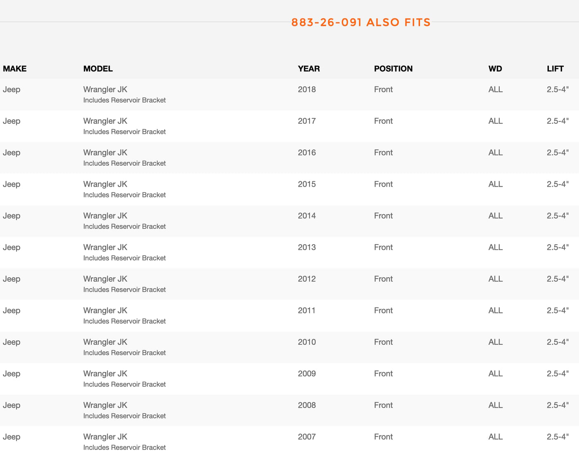This screenshot has height=457, width=579.
Task: Select the 2016 row's Front position
Action: pyautogui.click(x=383, y=153)
